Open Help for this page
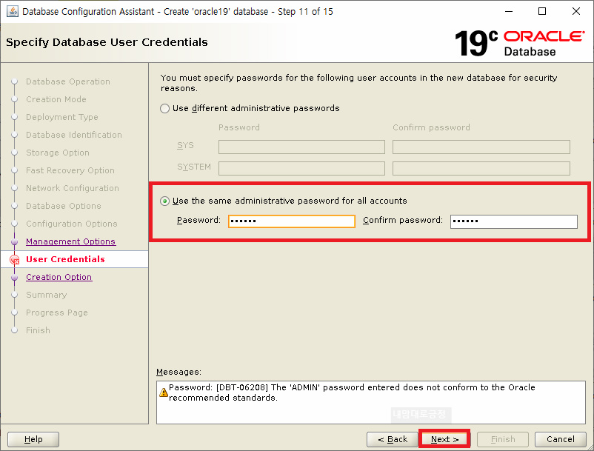 [33, 439]
